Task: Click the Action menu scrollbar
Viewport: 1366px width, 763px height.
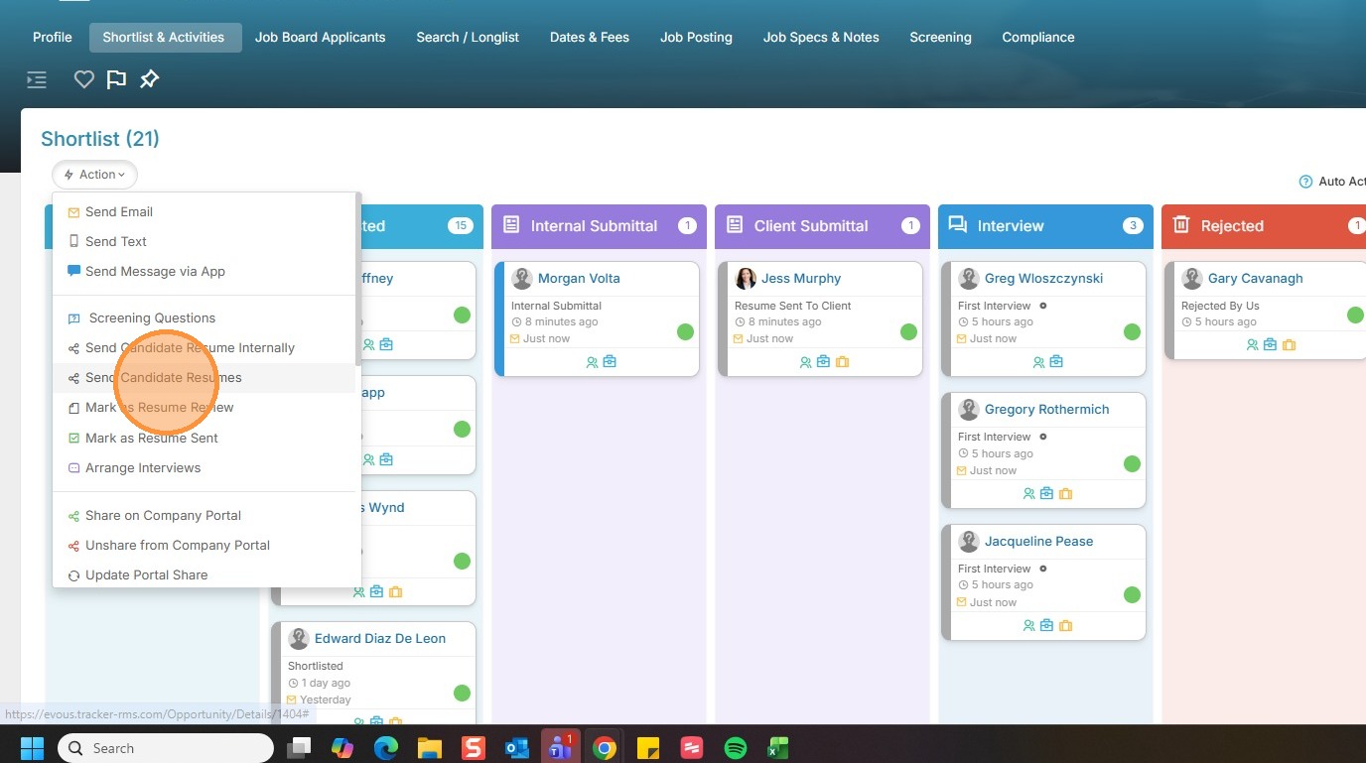Action: click(357, 281)
